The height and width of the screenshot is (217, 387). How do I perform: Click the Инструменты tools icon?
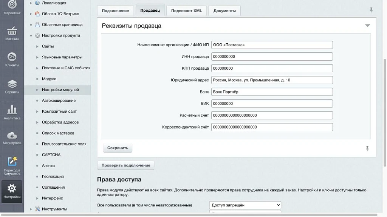pyautogui.click(x=37, y=209)
